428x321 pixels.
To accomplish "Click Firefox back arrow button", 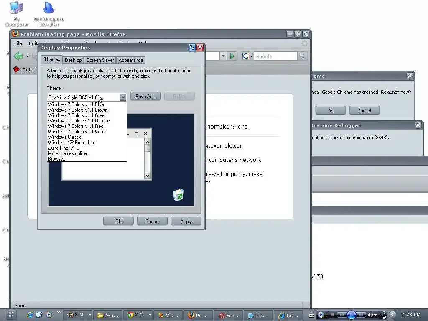I will [18, 56].
